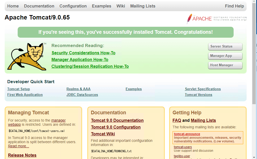The image size is (257, 159).
Task: Click Find Help in the navigation bar
Action: (x=234, y=6)
